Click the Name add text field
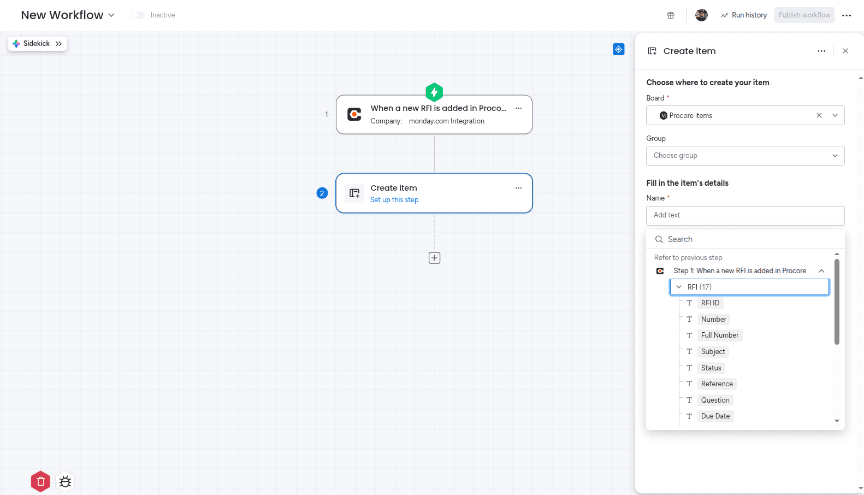This screenshot has width=864, height=495. [x=745, y=215]
